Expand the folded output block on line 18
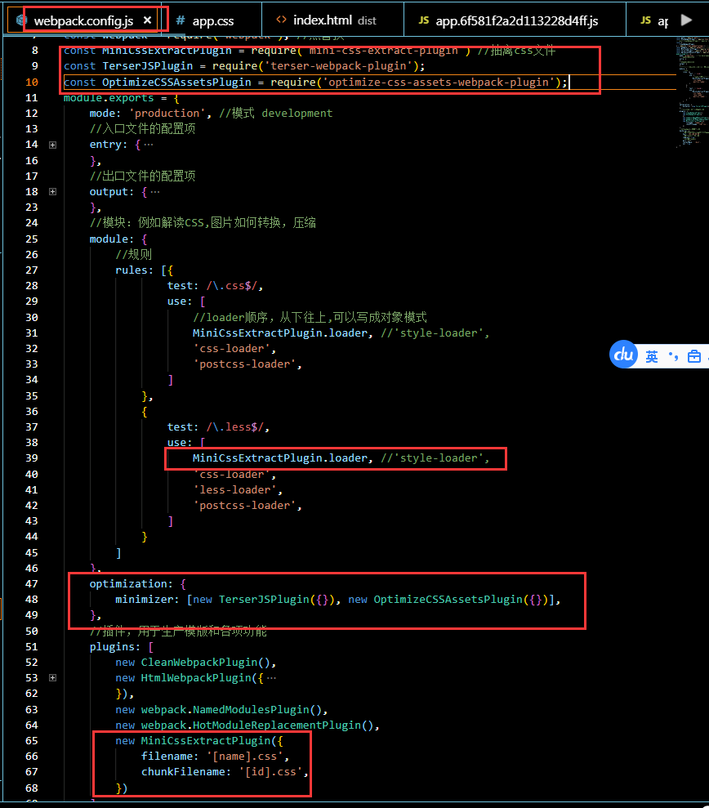This screenshot has width=709, height=808. coord(52,192)
